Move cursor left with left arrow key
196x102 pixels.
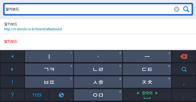[x=12, y=56]
